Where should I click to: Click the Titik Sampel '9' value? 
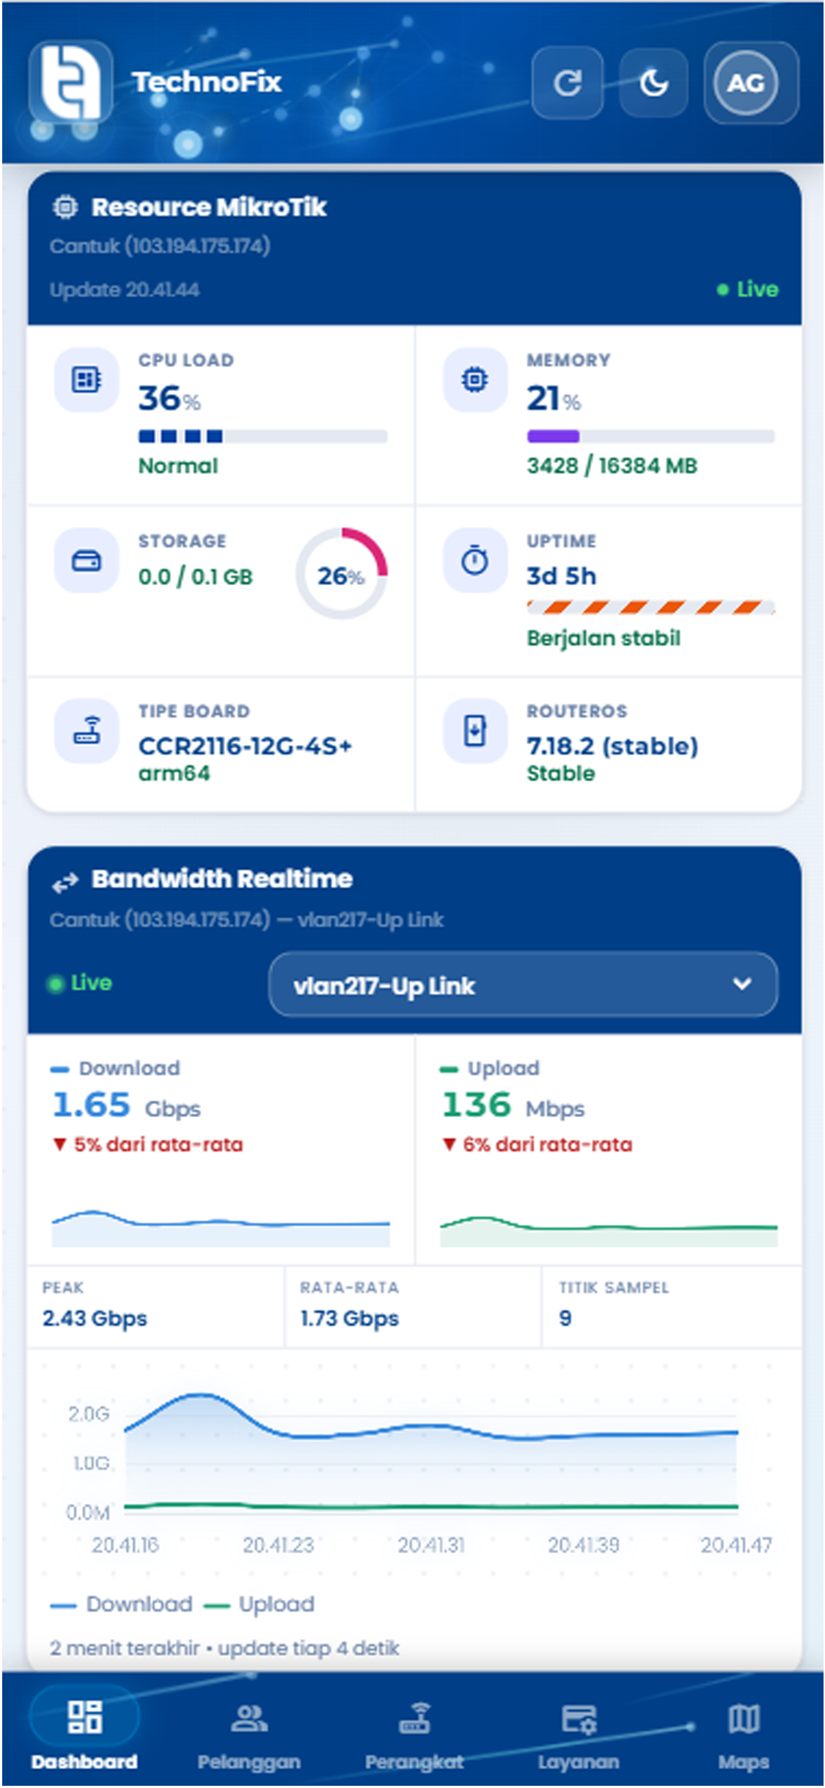point(565,1318)
